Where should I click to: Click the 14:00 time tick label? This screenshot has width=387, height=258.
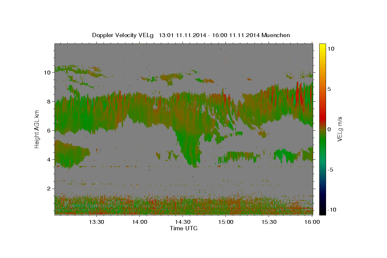(x=140, y=222)
